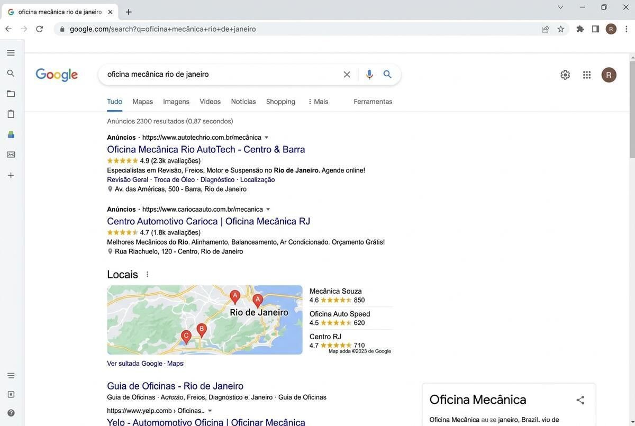Switch to the Notícias tab
This screenshot has height=426, width=635.
click(x=243, y=102)
